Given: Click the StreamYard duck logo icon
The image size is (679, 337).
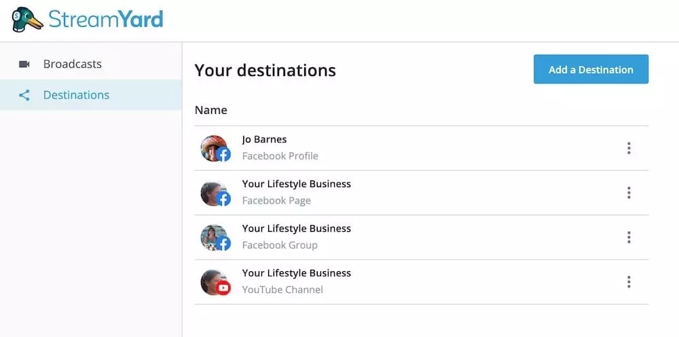Looking at the screenshot, I should point(26,19).
